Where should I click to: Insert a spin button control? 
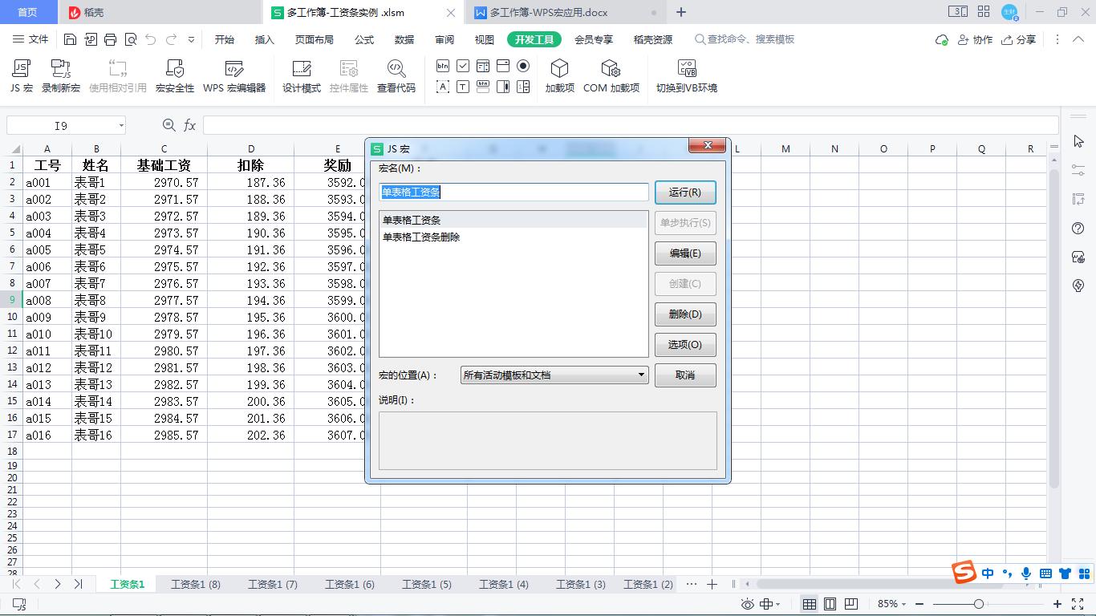(x=523, y=87)
